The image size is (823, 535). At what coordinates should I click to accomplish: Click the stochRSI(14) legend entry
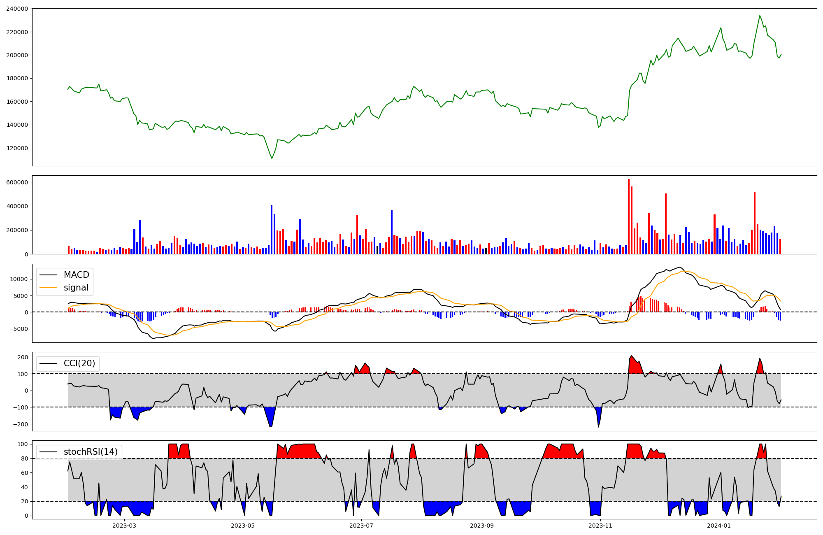[91, 452]
